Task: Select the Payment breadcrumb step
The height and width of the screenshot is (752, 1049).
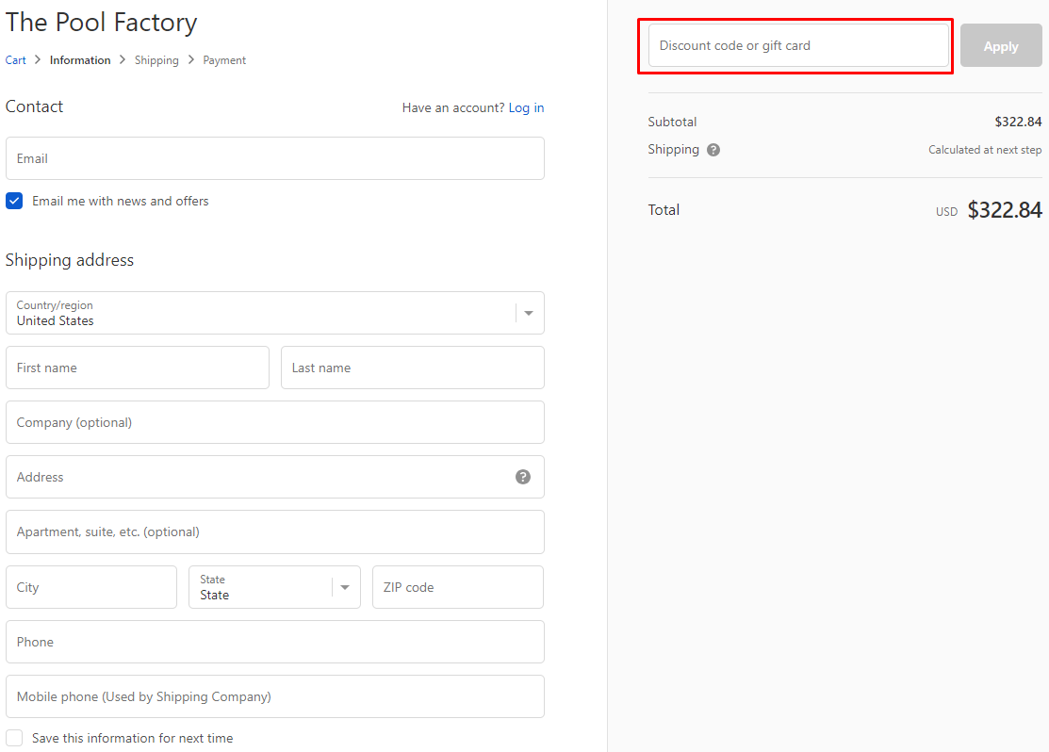Action: (x=224, y=60)
